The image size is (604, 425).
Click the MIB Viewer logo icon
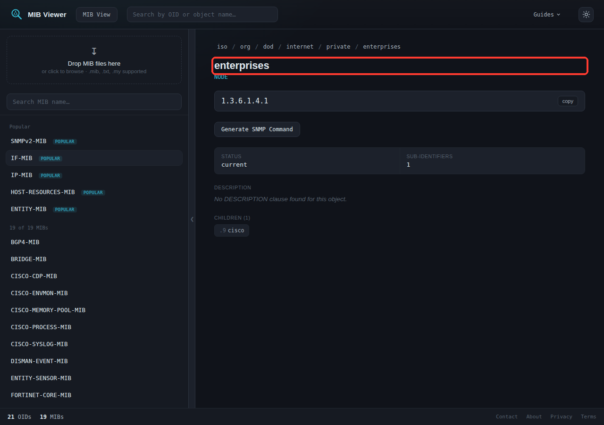click(17, 14)
